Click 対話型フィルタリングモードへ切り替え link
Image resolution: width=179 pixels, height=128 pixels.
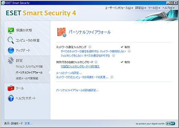[x=80, y=66]
